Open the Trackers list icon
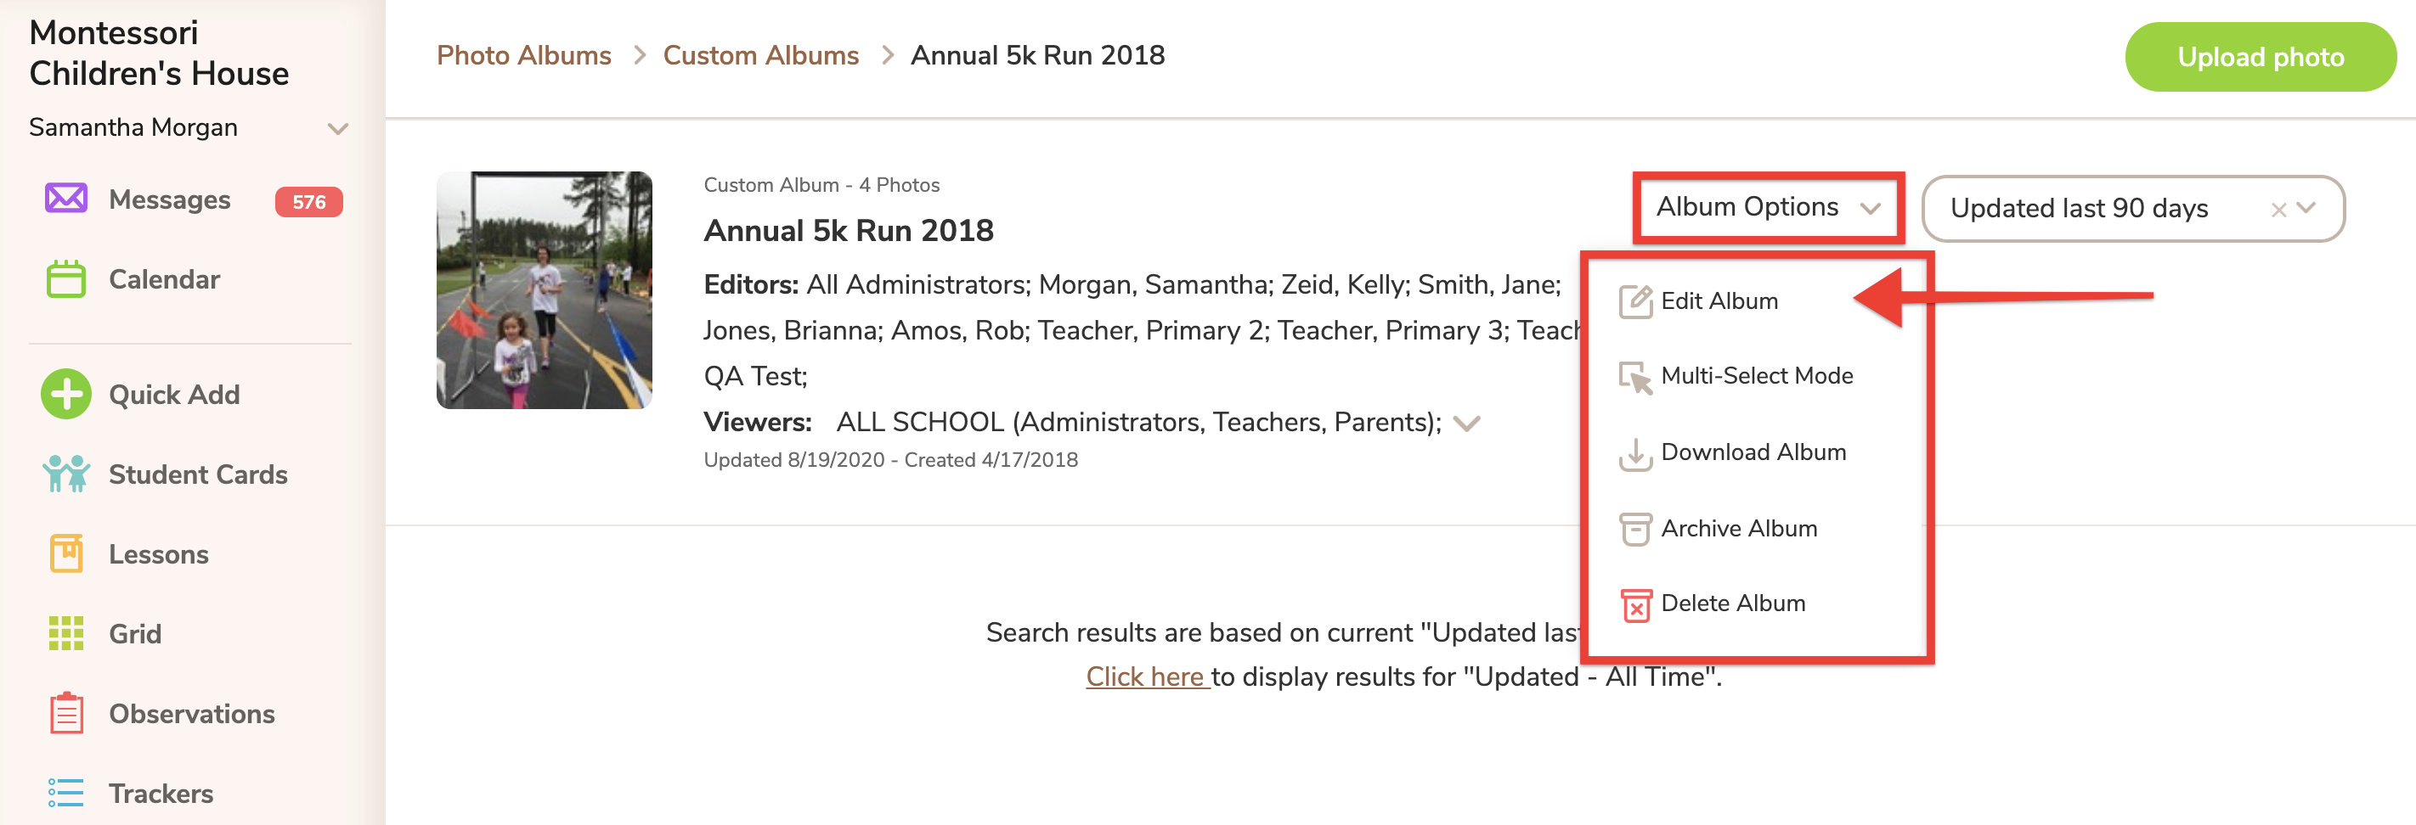The height and width of the screenshot is (825, 2416). [x=65, y=792]
